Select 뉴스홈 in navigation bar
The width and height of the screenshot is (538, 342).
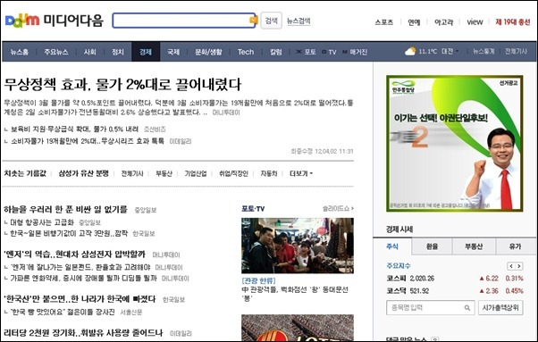click(20, 52)
